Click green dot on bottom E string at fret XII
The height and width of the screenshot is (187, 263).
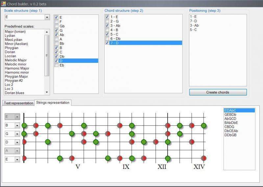click(x=168, y=158)
